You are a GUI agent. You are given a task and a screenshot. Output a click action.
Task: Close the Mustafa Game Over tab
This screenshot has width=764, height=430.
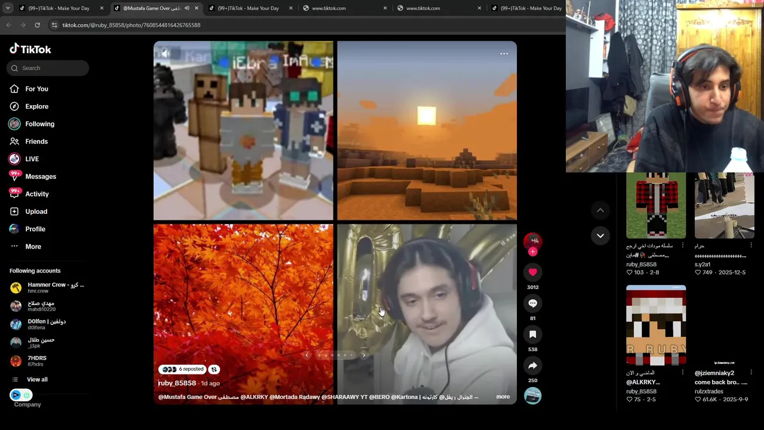196,8
